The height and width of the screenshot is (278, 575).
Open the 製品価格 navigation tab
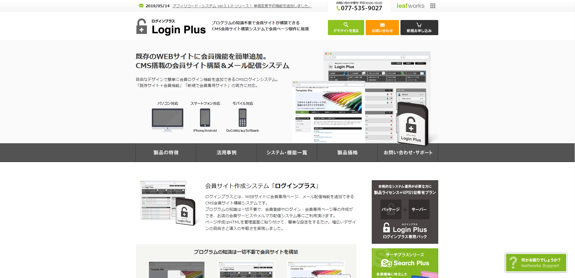pyautogui.click(x=347, y=153)
